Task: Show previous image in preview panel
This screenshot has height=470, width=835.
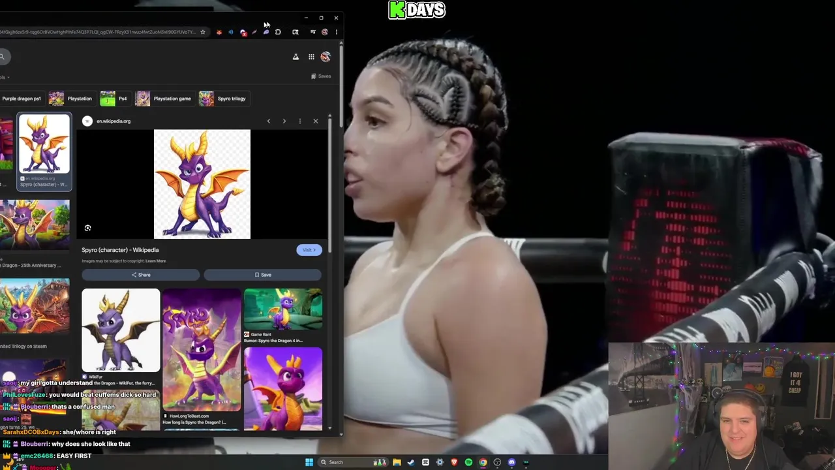Action: [268, 121]
